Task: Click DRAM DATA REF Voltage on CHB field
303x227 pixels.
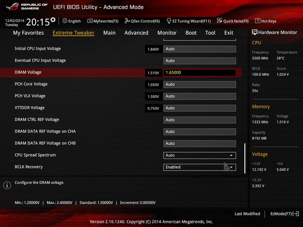Action: pyautogui.click(x=199, y=144)
